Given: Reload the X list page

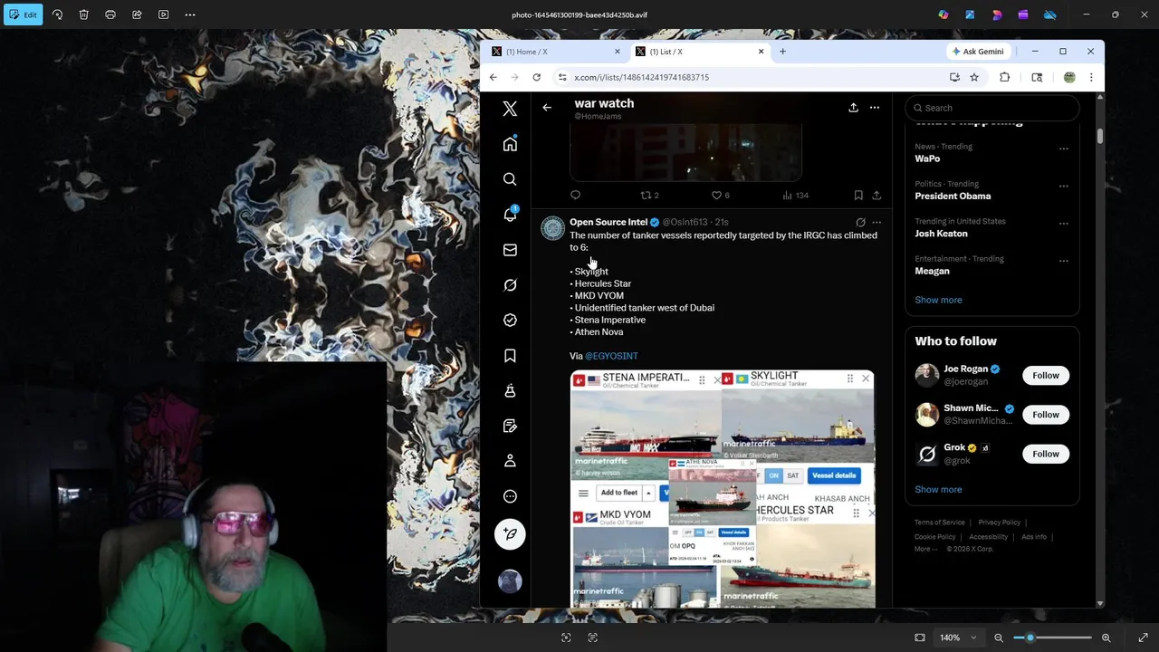Looking at the screenshot, I should (x=537, y=77).
